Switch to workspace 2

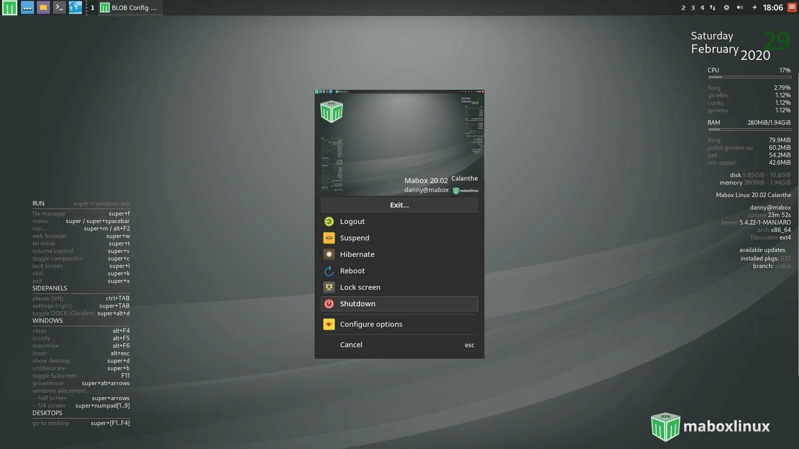pyautogui.click(x=683, y=7)
